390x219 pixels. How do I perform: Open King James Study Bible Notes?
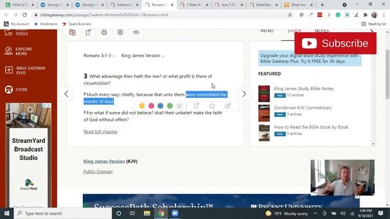(303, 89)
